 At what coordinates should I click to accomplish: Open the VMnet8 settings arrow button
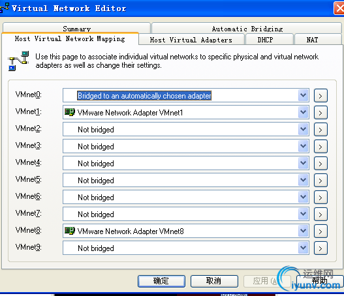[321, 231]
